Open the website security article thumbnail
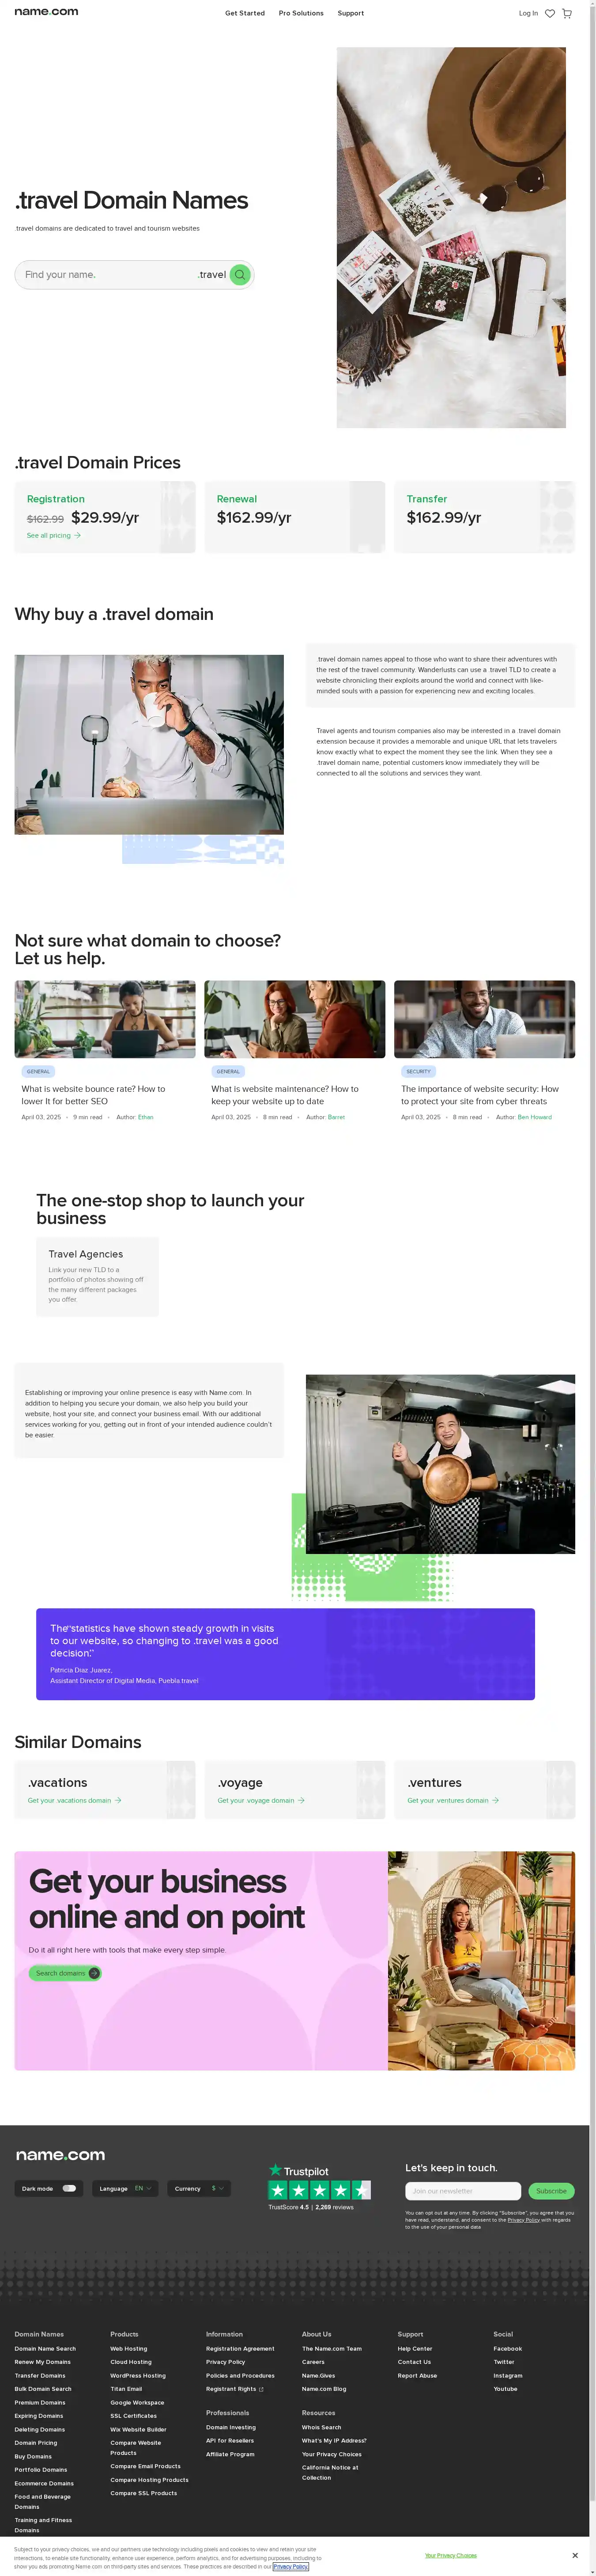Viewport: 596px width, 2576px height. coord(484,1019)
